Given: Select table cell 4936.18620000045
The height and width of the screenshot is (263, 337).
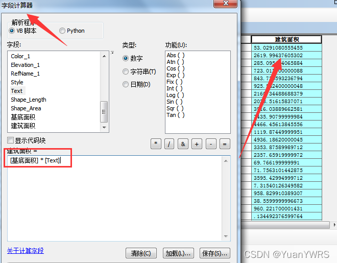Looking at the screenshot, I should click(x=286, y=139).
